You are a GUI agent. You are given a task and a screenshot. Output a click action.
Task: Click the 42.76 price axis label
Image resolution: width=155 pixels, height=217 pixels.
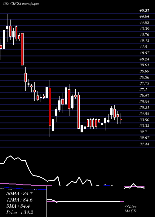[x=144, y=35]
